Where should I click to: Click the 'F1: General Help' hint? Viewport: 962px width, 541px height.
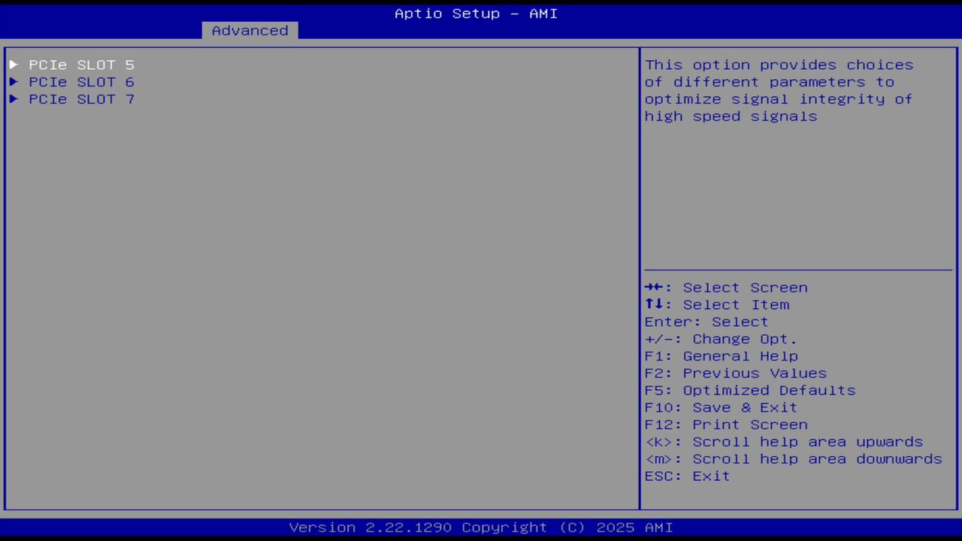coord(721,356)
